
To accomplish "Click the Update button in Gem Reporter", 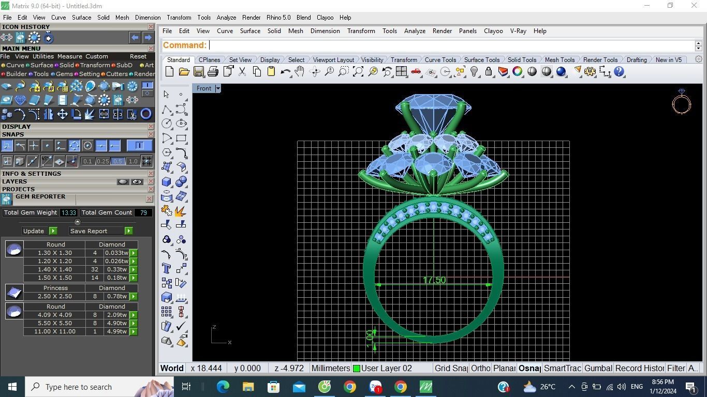I will pyautogui.click(x=34, y=231).
